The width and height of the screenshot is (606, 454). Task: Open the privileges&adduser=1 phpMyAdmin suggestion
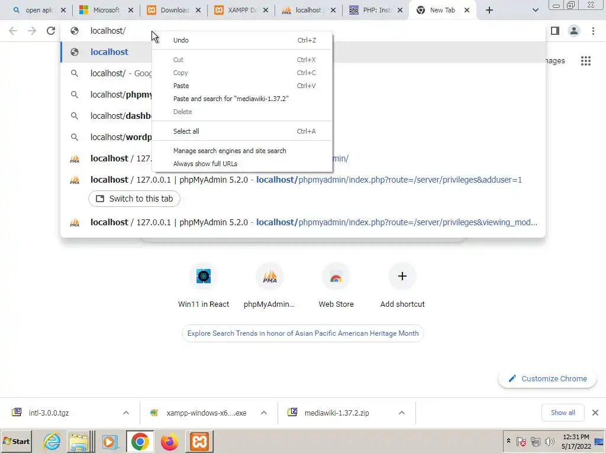point(303,180)
